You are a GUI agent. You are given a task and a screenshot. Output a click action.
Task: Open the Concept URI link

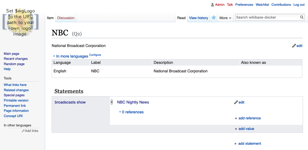pos(13,116)
